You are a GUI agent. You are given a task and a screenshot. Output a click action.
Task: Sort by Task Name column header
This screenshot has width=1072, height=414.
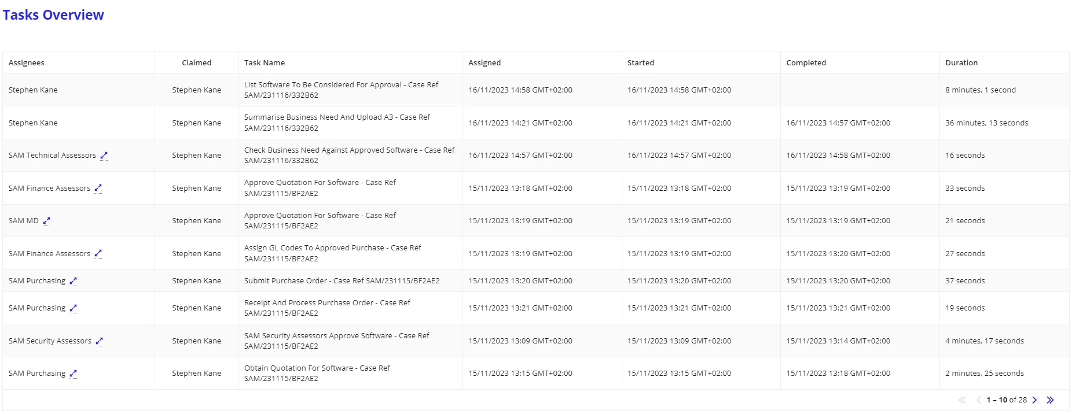click(x=265, y=62)
